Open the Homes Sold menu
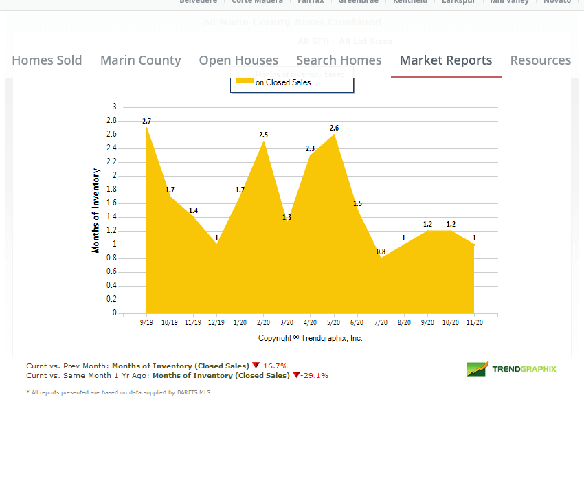584x481 pixels. [47, 60]
